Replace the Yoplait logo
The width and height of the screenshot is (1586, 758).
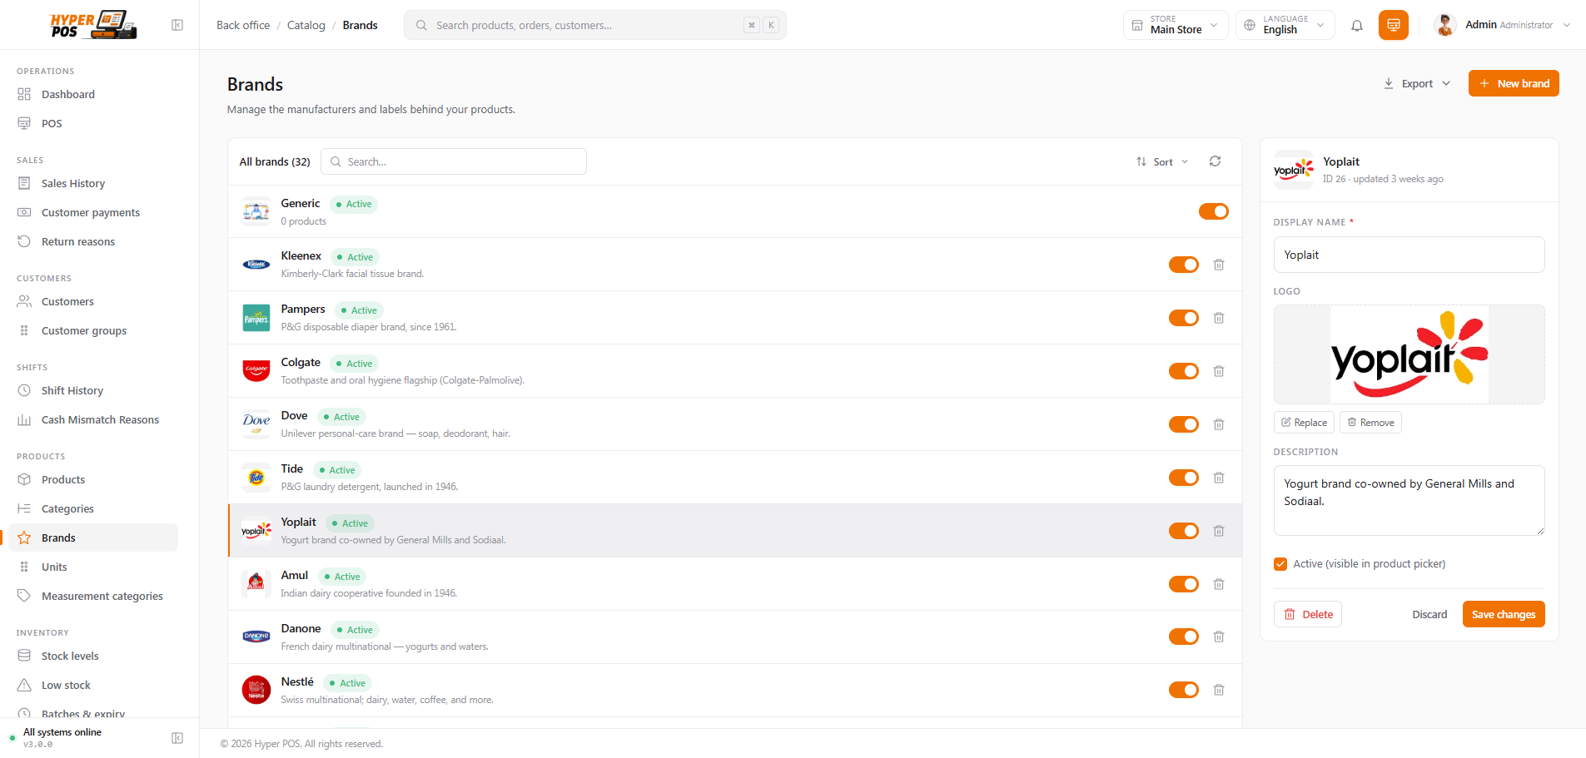(x=1304, y=423)
